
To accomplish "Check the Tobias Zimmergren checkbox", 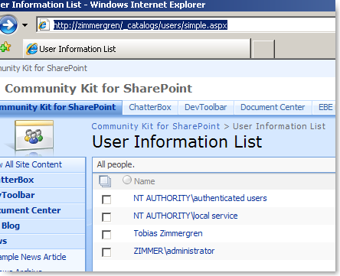I will (106, 235).
